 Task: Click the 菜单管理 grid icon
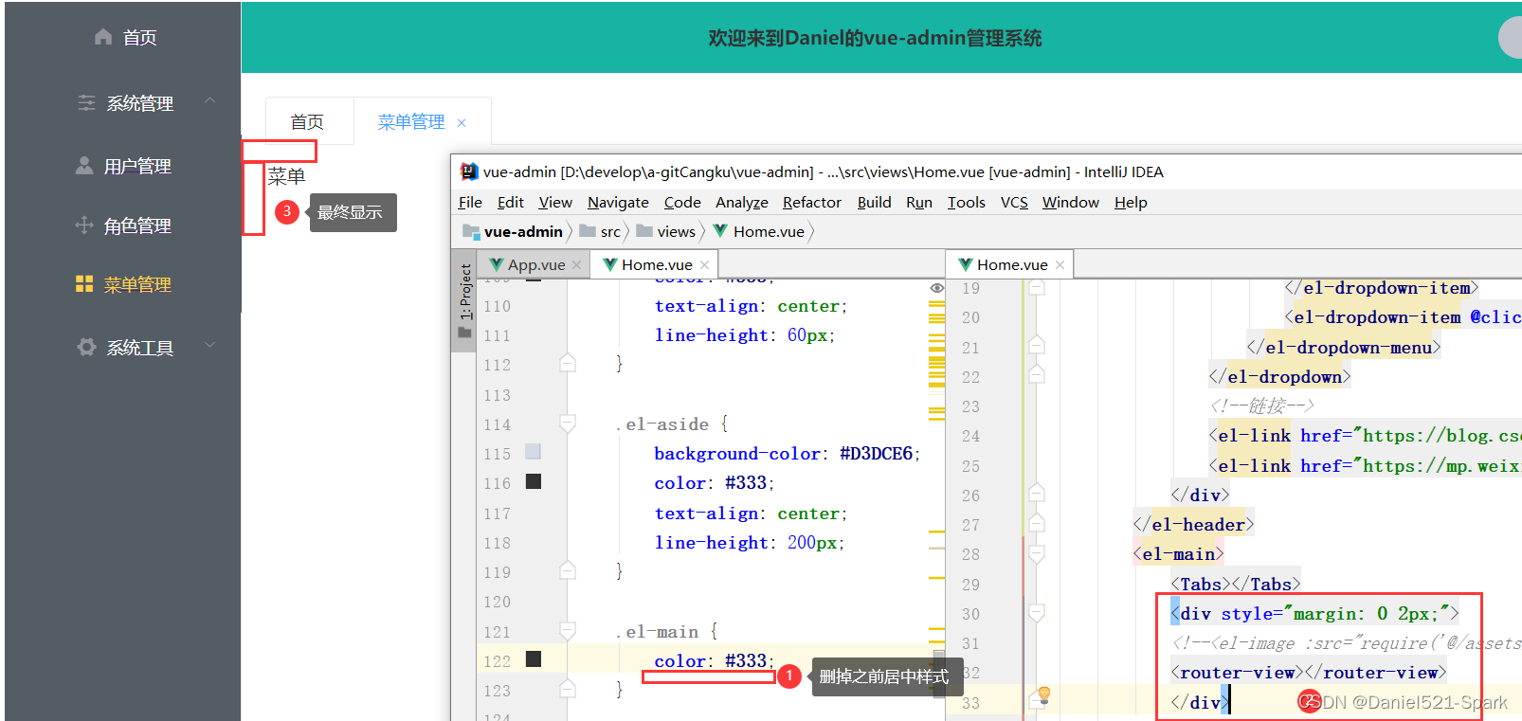point(84,284)
